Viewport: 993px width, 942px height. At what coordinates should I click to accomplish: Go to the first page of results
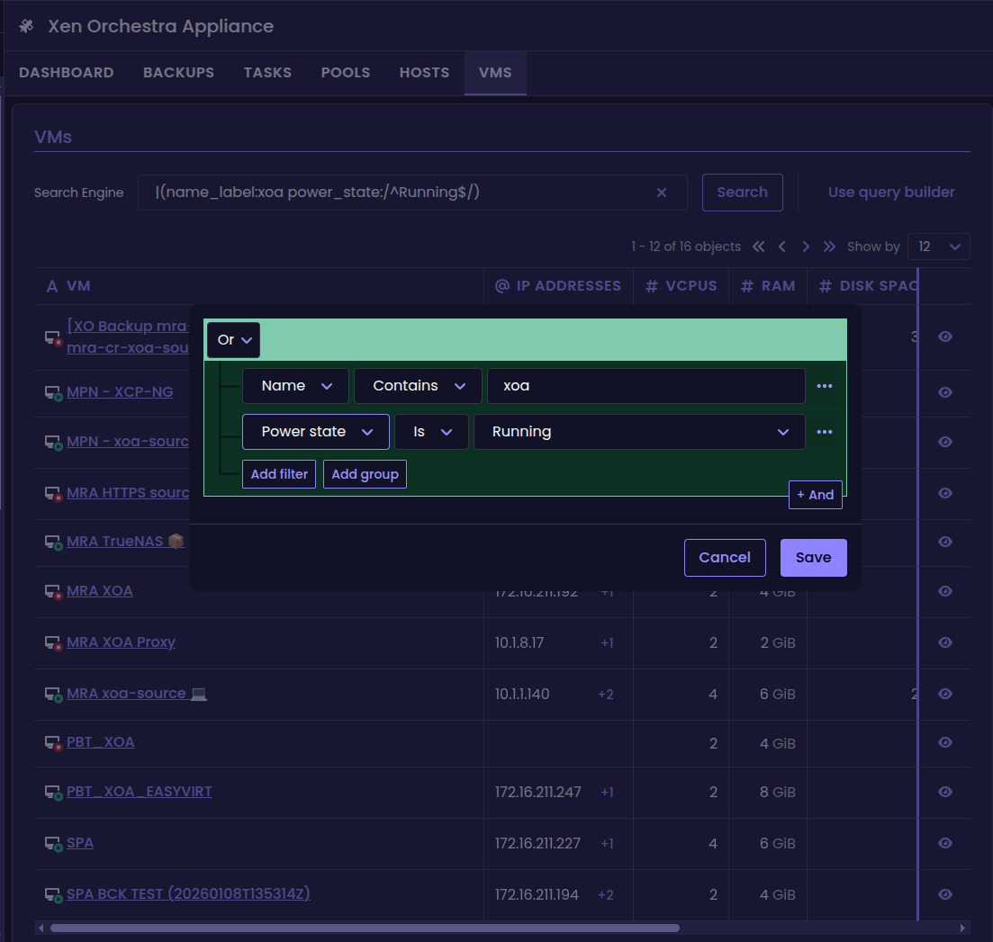coord(759,247)
